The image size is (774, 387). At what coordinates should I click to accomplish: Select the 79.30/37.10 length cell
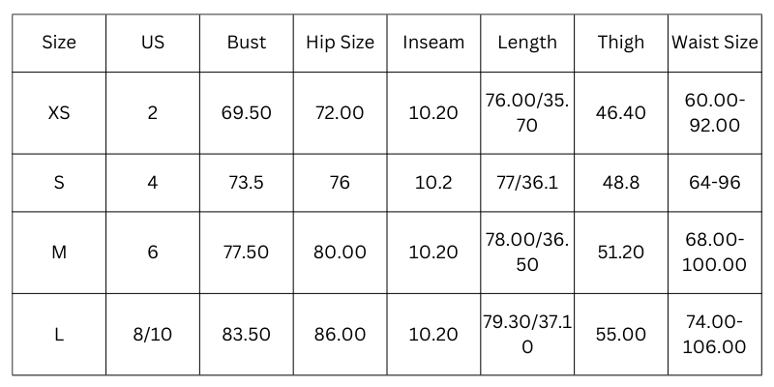[x=527, y=335]
